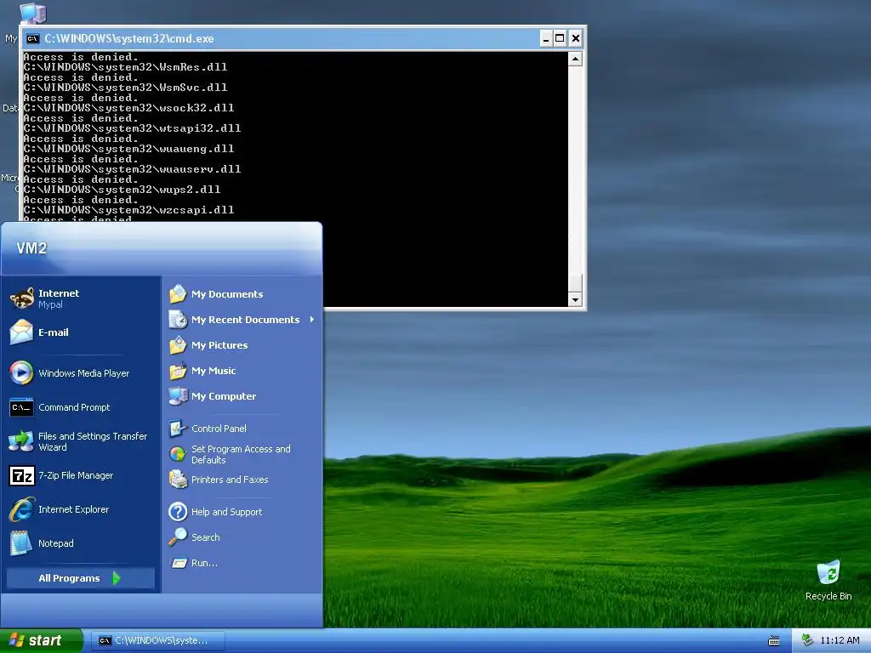Click the Search magnifier icon
871x653 pixels.
coord(178,537)
